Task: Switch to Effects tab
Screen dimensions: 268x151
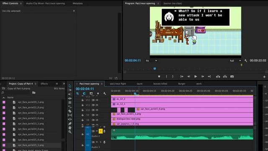Action: click(44, 84)
